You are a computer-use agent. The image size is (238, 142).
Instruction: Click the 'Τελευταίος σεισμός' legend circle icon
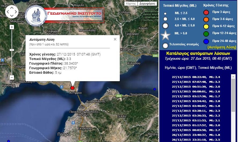pos(165,45)
